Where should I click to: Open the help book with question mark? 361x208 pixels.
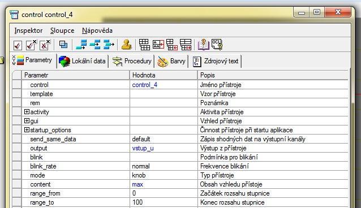(203, 45)
